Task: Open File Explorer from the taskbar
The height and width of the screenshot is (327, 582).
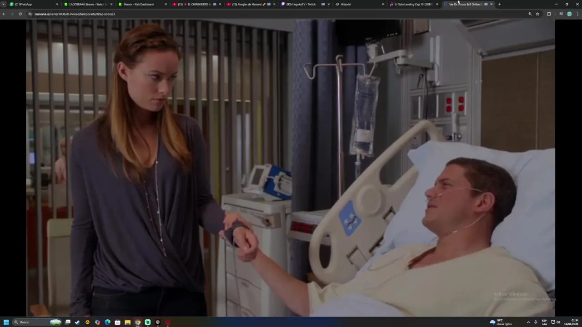Action: [x=128, y=322]
